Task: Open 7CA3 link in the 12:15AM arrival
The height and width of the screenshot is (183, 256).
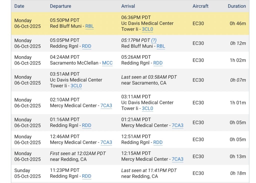Action: pyautogui.click(x=177, y=159)
